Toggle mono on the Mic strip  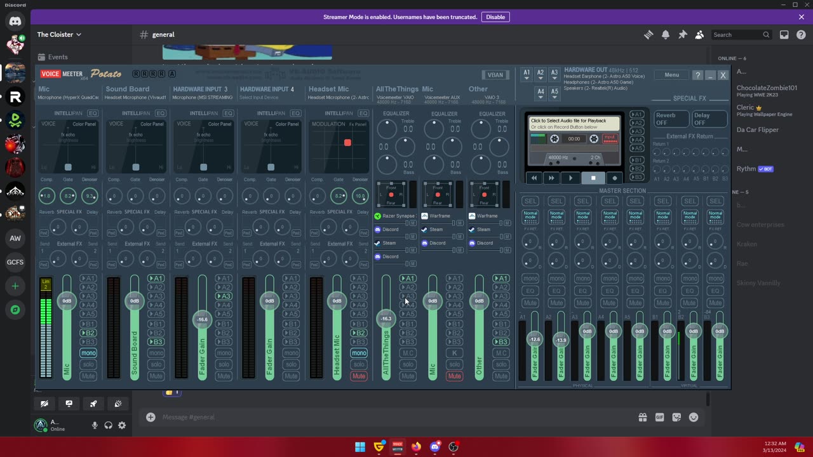click(88, 353)
